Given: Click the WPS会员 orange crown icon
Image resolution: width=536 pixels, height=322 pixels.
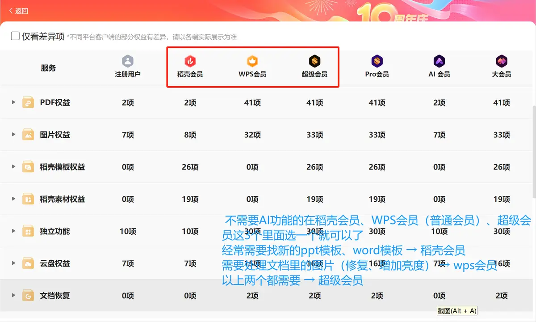Looking at the screenshot, I should click(252, 61).
